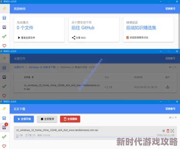Click the welcome sidebar icon in the bottom window
The height and width of the screenshot is (149, 180).
[x=4, y=109]
